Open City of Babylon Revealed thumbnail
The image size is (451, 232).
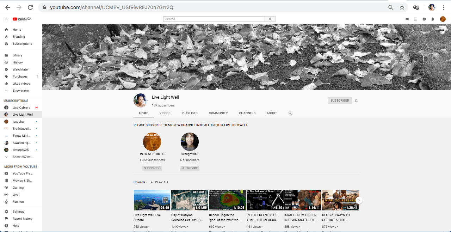(x=190, y=200)
